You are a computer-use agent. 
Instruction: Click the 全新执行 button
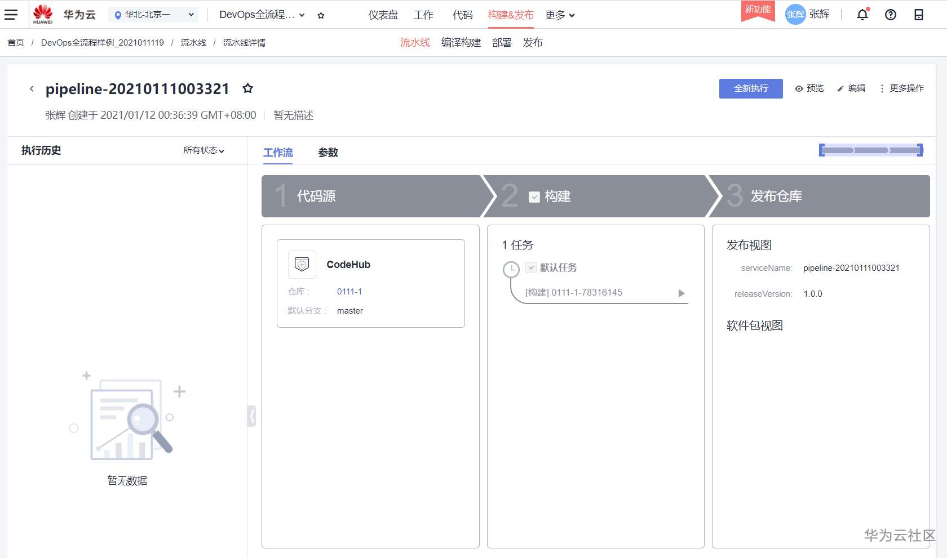751,88
